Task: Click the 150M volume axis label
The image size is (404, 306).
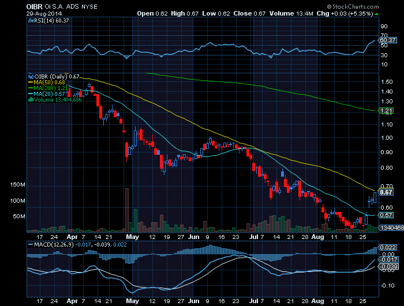Action: click(x=18, y=185)
